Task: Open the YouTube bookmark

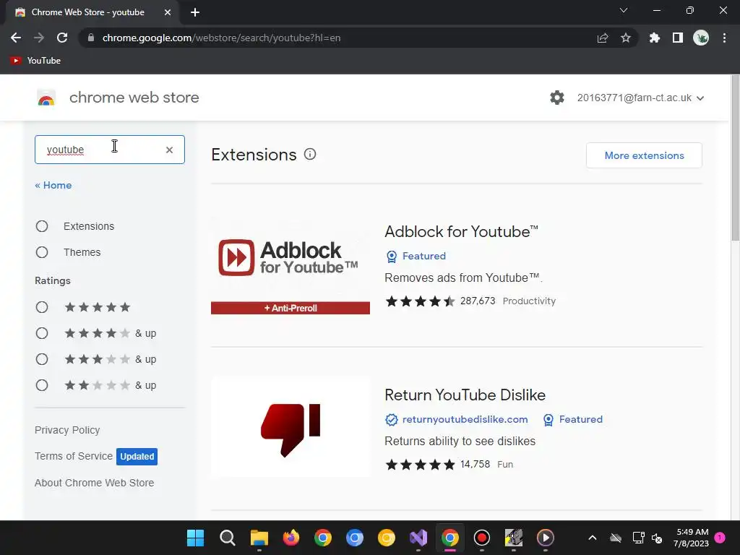Action: pos(36,61)
